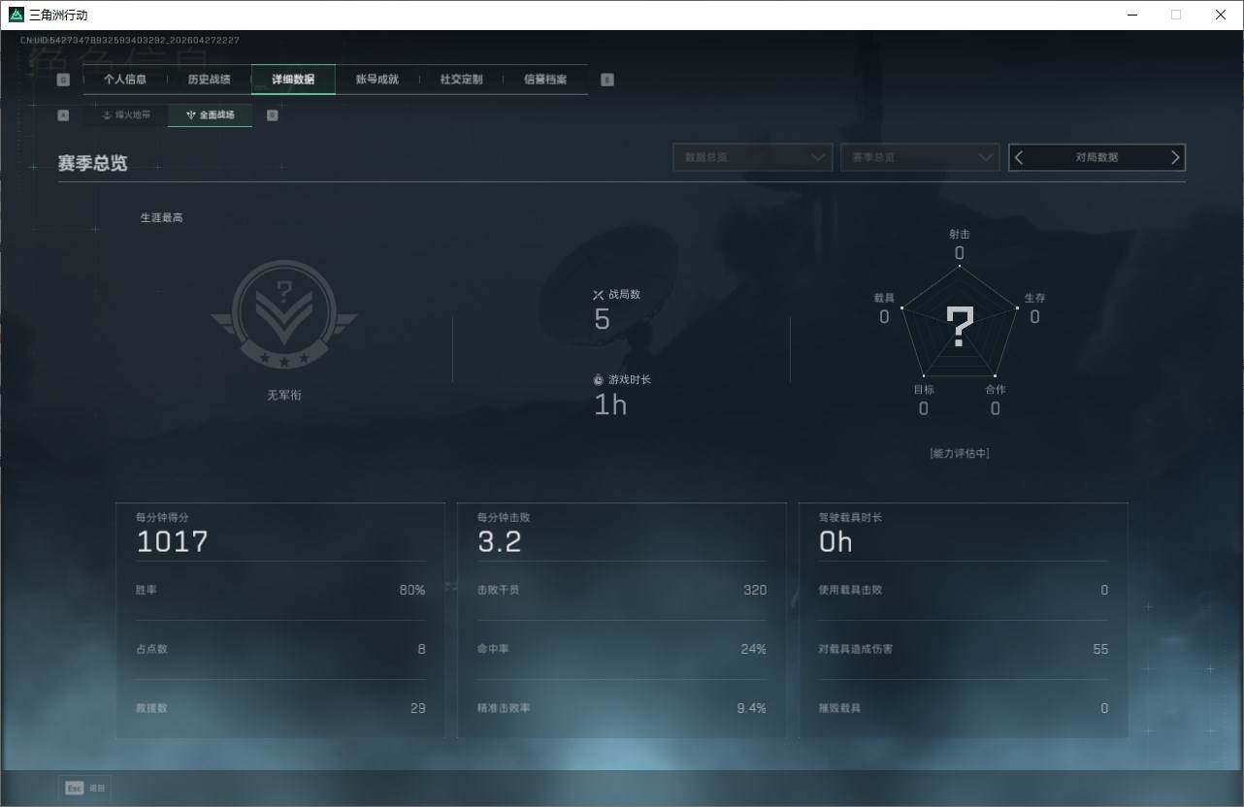Viewport: 1244px width, 807px height.
Task: Click the 生存 radar axis label
Action: click(1035, 298)
